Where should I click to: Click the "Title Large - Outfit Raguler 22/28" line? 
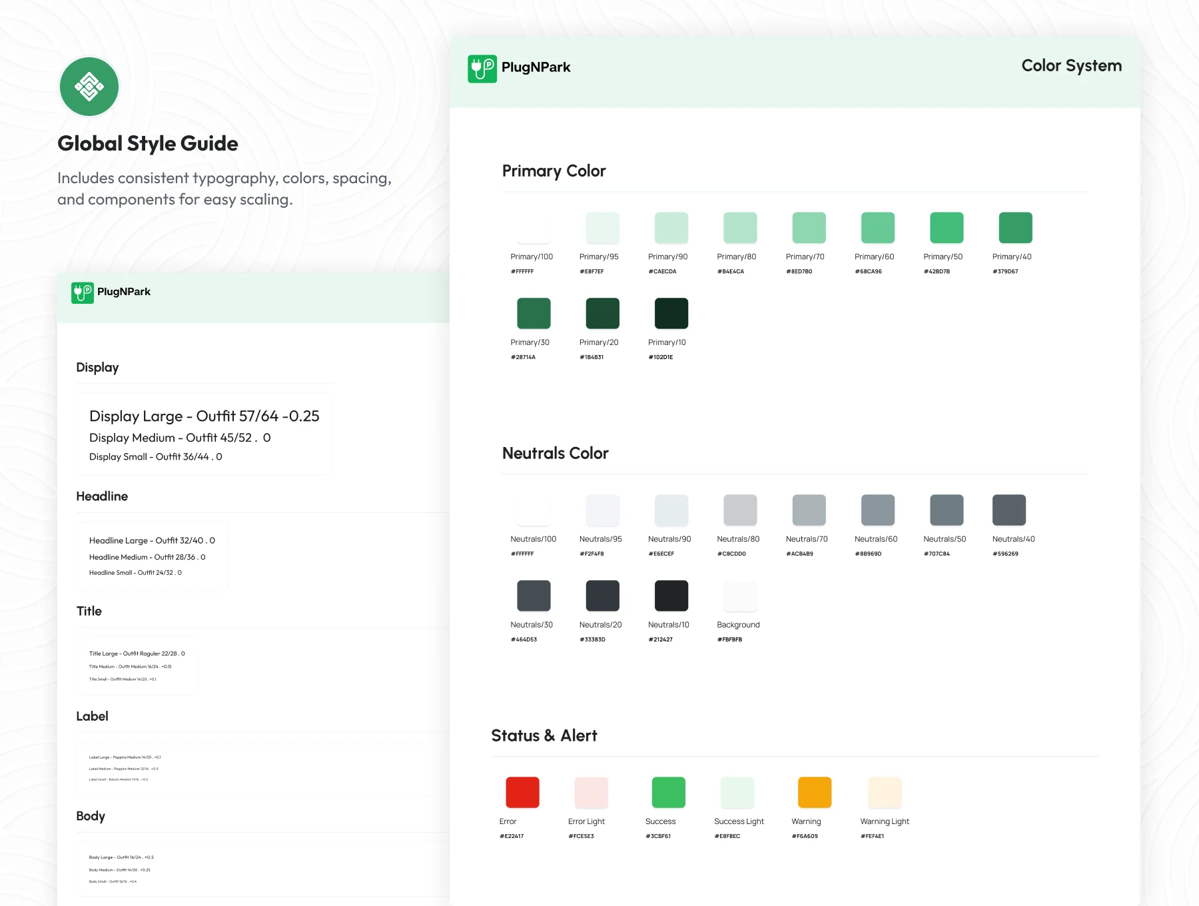(x=137, y=654)
